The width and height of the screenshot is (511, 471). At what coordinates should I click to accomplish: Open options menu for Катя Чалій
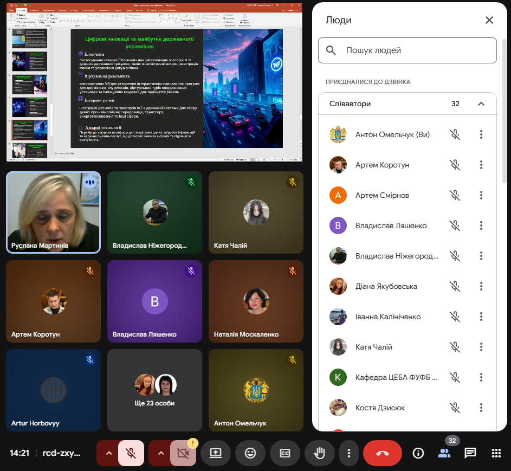click(481, 347)
